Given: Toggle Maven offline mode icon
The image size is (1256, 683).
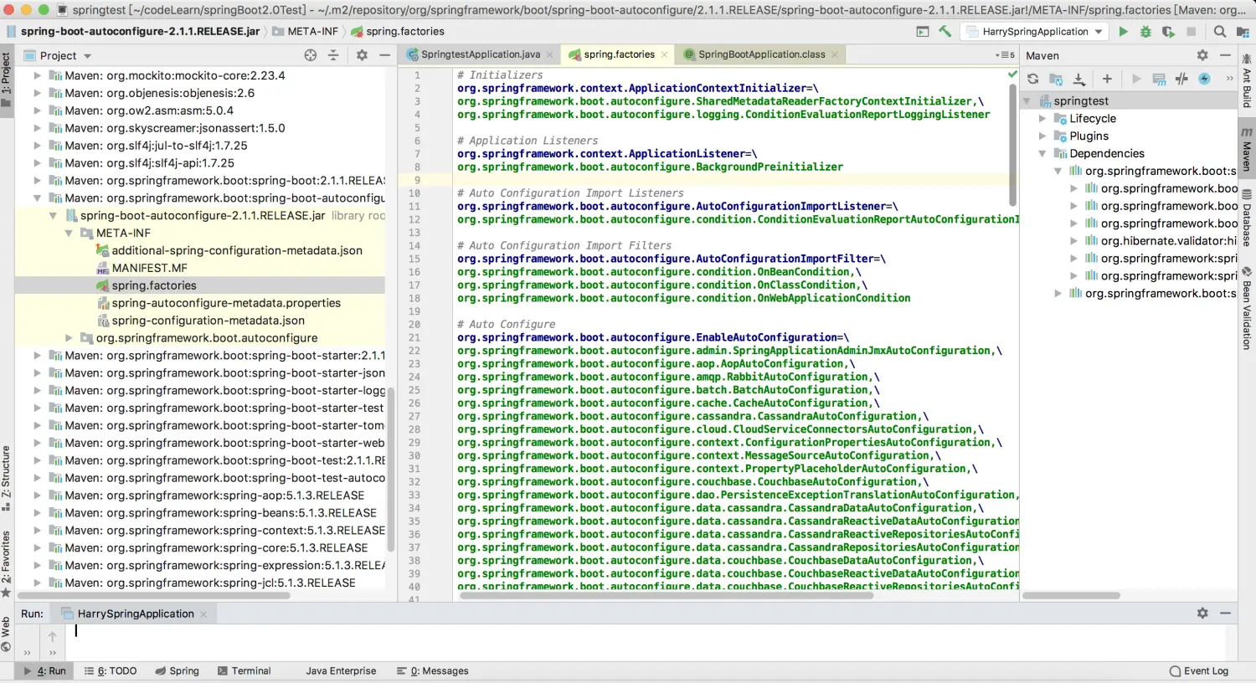Looking at the screenshot, I should (1181, 79).
